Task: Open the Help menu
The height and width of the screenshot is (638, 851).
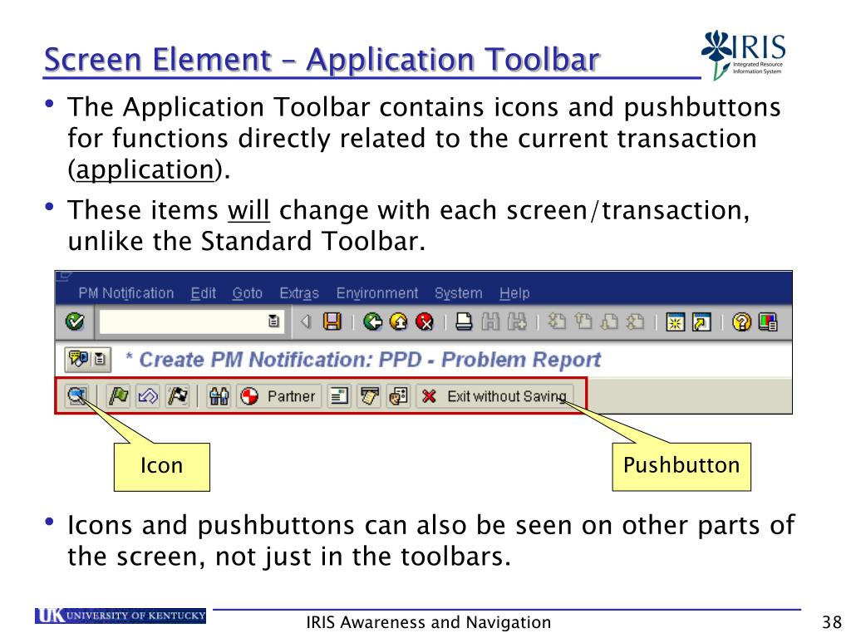Action: tap(514, 293)
